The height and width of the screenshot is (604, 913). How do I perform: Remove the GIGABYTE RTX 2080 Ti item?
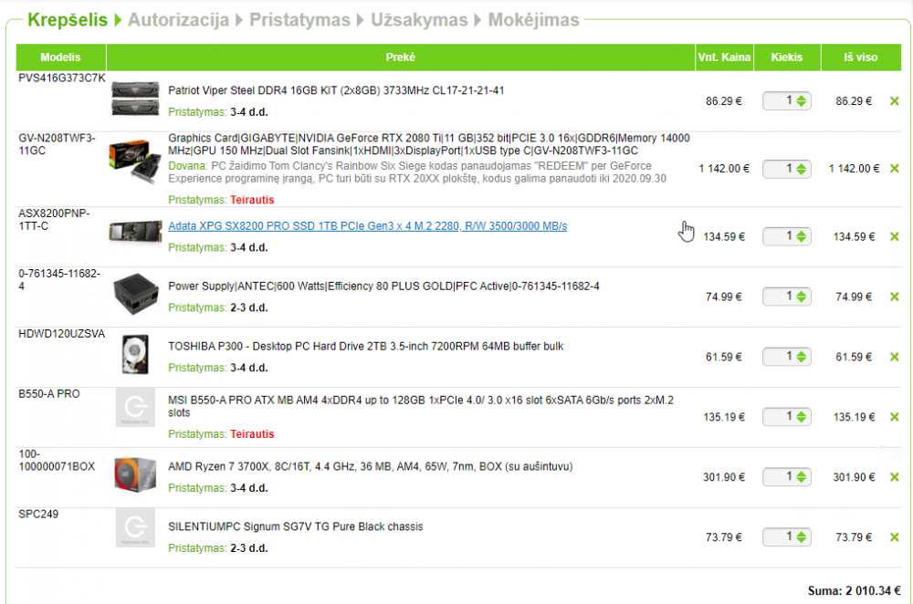[x=895, y=169]
